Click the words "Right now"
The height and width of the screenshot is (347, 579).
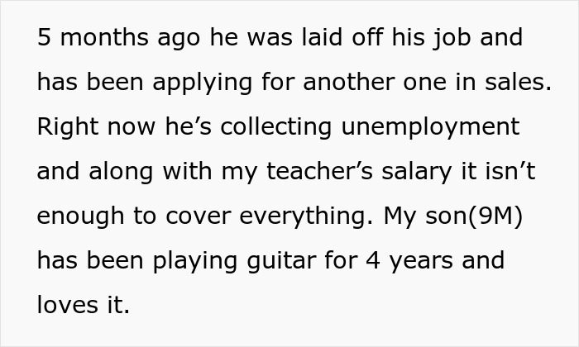pyautogui.click(x=93, y=127)
